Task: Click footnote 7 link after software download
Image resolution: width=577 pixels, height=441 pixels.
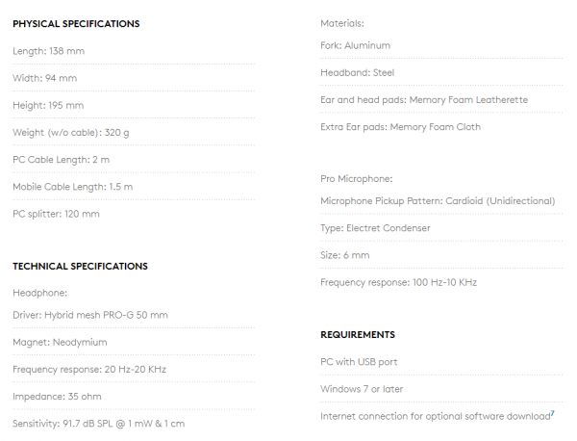Action: 552,413
